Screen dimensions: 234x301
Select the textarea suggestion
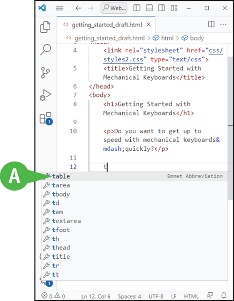134,221
